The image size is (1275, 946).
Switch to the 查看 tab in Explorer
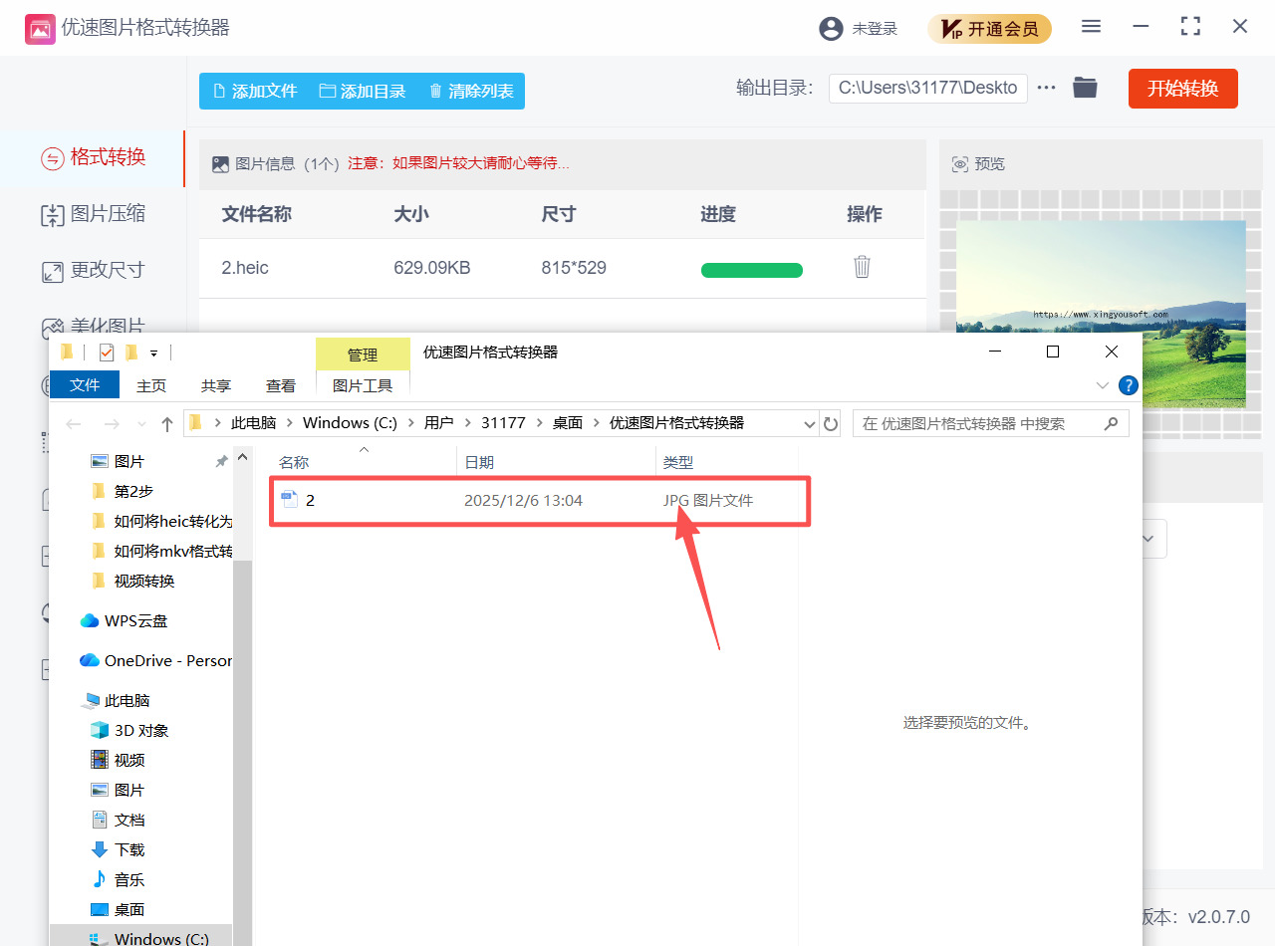[280, 385]
